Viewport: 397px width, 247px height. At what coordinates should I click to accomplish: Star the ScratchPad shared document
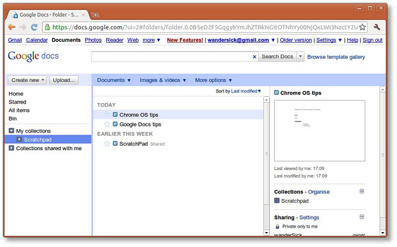pyautogui.click(x=107, y=143)
